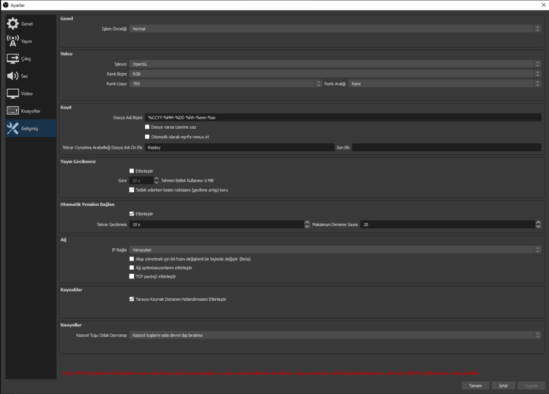Select Gelişmiş sidebar tab
The height and width of the screenshot is (394, 549).
pos(31,128)
